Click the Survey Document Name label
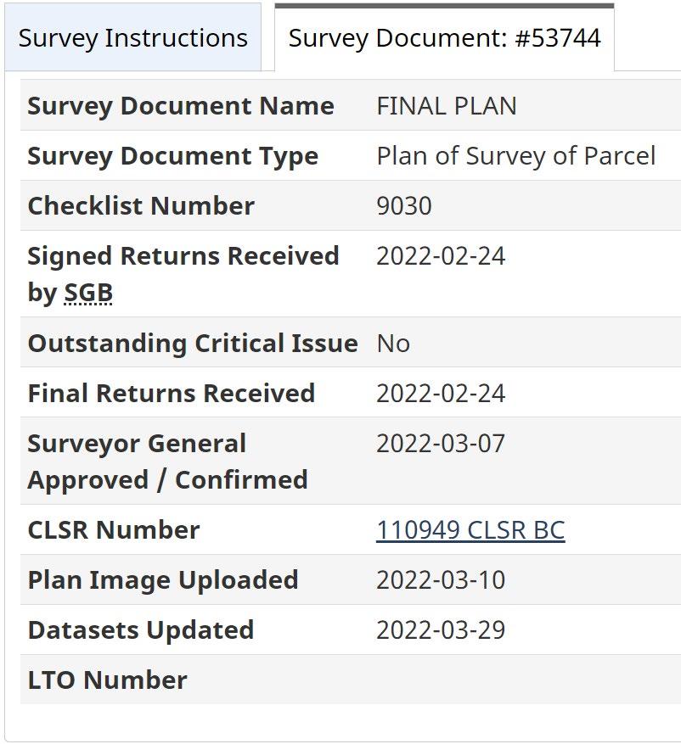This screenshot has height=744, width=681. tap(181, 106)
